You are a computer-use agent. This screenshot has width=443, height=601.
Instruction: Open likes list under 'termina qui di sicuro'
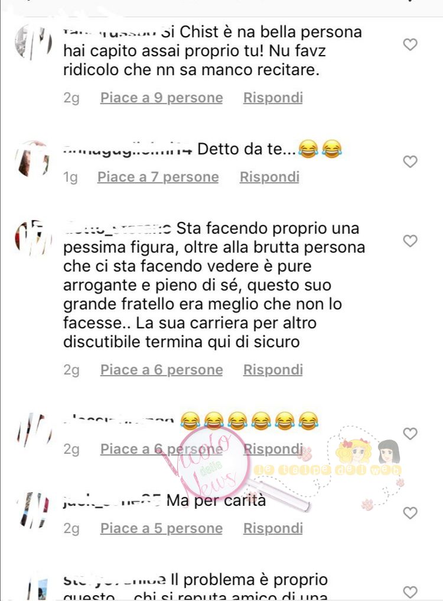(x=162, y=370)
